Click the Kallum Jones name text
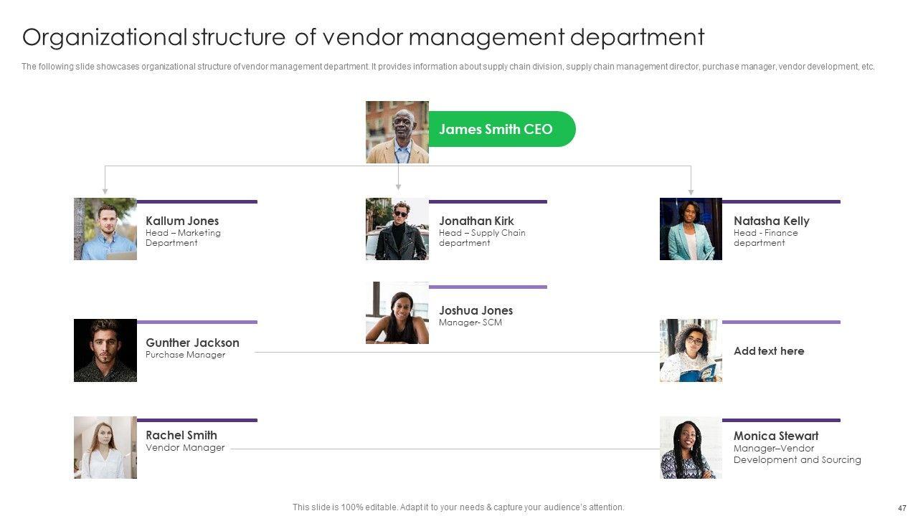The image size is (918, 516). tap(182, 221)
